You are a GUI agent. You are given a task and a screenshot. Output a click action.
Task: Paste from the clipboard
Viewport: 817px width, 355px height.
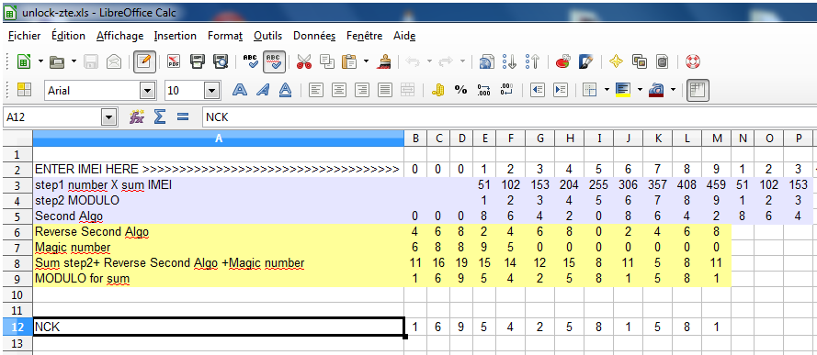[348, 62]
